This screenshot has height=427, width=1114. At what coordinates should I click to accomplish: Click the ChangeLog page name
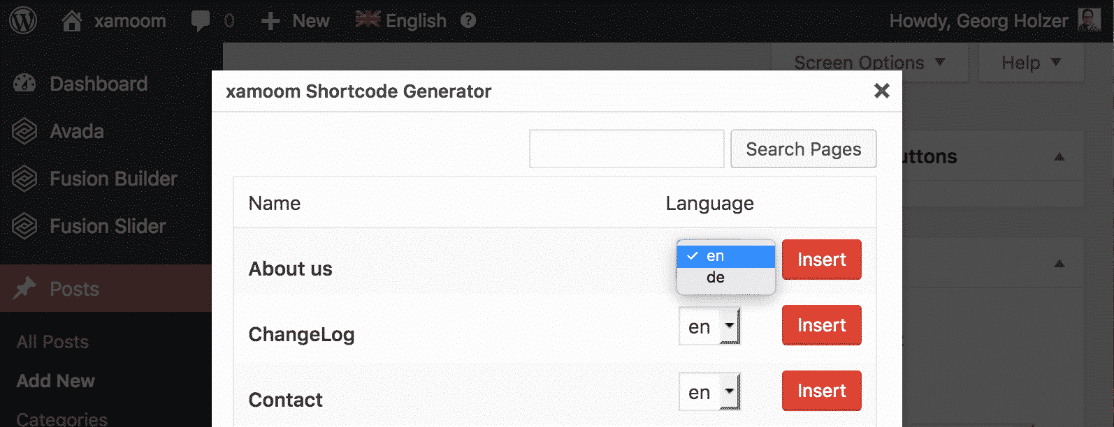point(302,334)
